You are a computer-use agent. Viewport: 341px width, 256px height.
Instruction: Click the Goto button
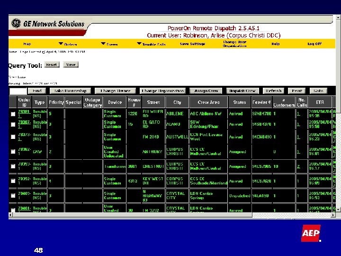click(x=318, y=91)
